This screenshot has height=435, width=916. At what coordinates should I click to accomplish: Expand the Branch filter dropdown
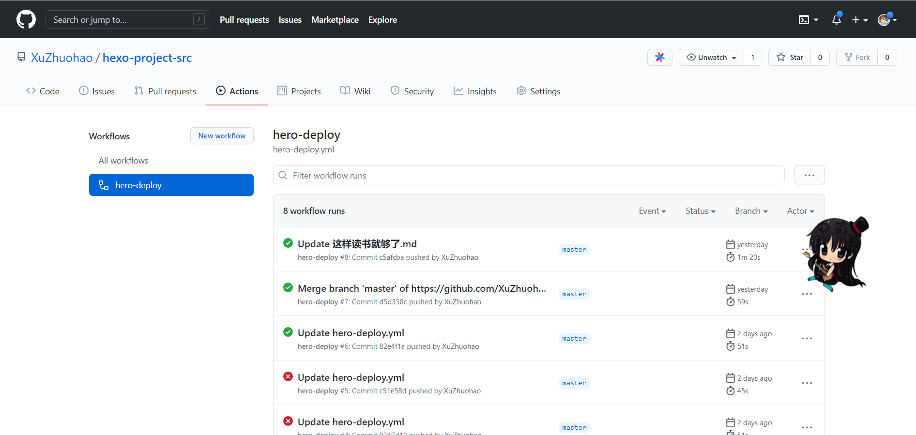coord(751,211)
